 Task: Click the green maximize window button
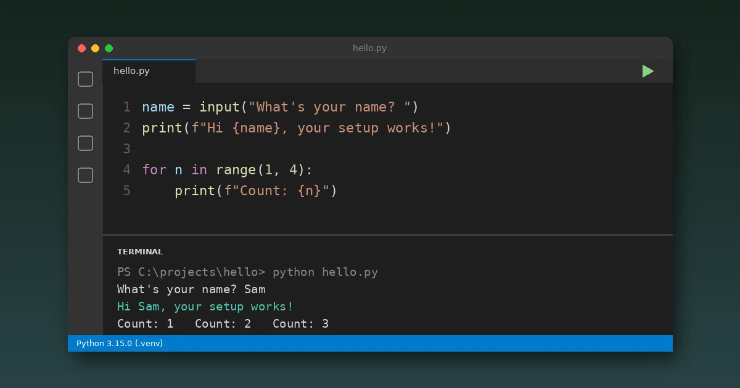(x=109, y=49)
